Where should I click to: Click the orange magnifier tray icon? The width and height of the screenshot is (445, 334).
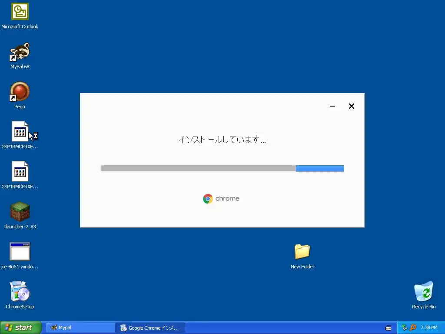413,327
